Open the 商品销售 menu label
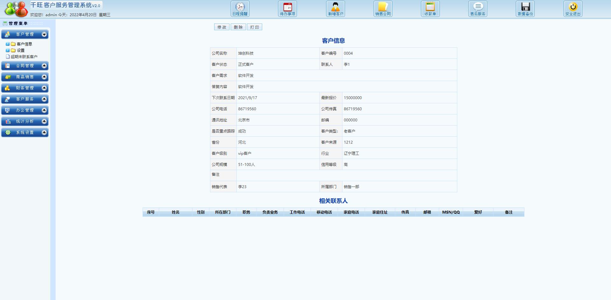Screen dimensions: 611x300 [x=25, y=77]
